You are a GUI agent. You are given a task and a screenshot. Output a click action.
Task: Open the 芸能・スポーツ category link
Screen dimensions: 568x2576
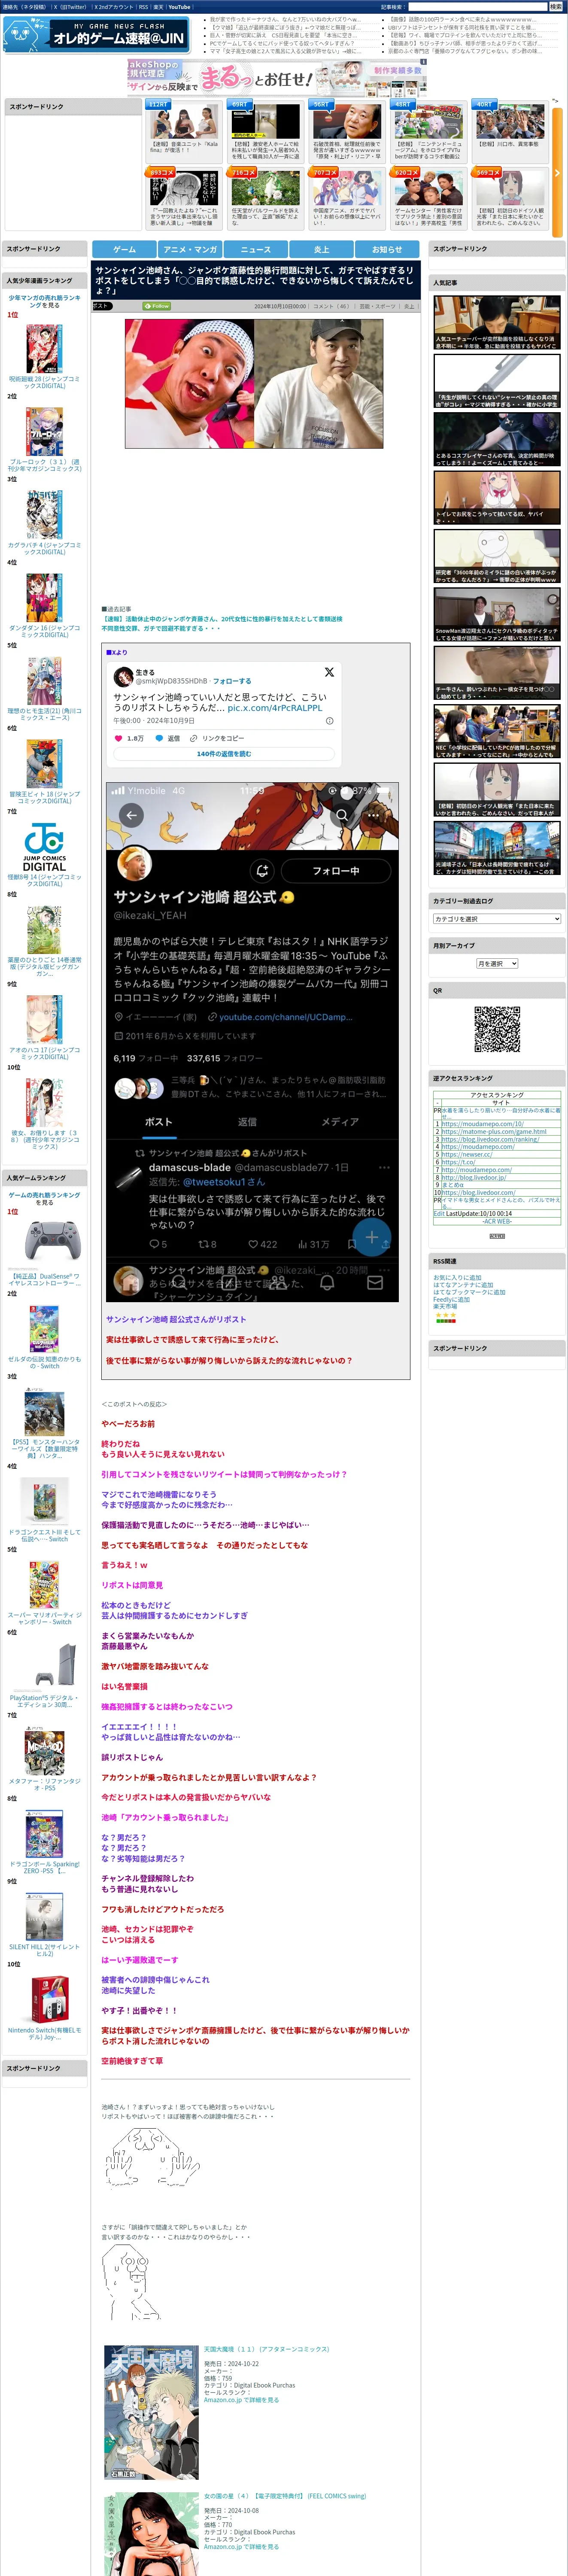pyautogui.click(x=378, y=306)
